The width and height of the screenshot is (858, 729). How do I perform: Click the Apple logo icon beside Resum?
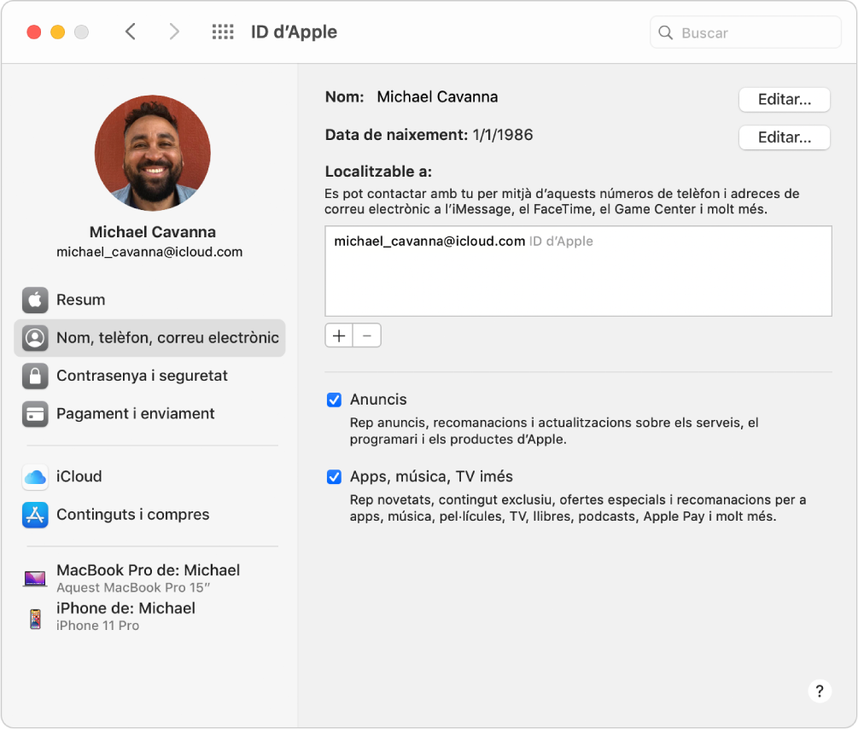35,300
